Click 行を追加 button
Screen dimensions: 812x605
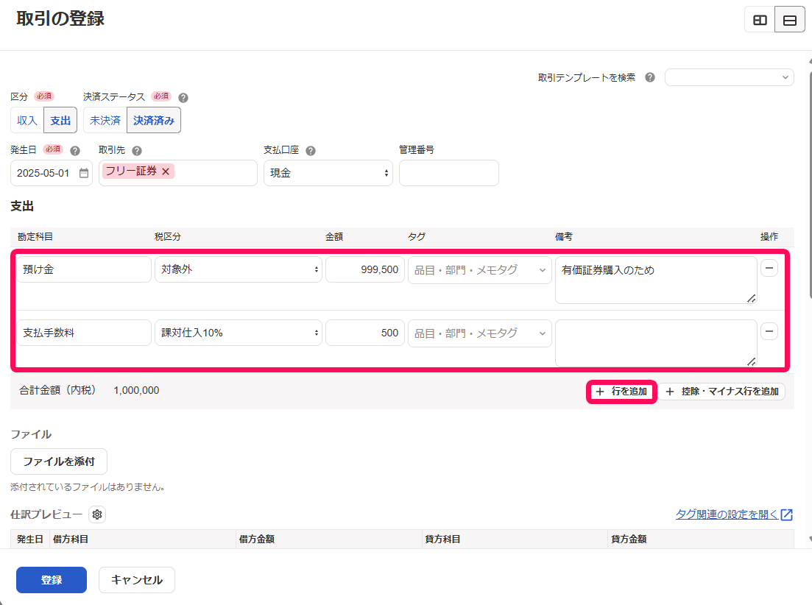point(621,392)
